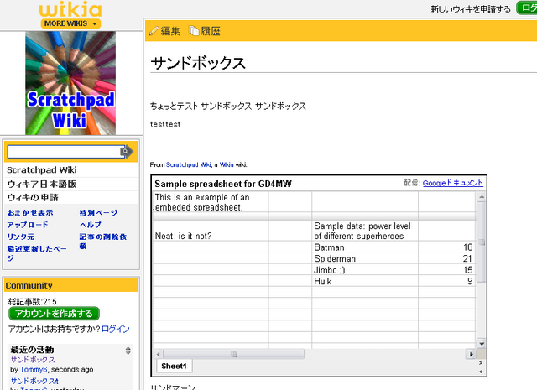
Task: Click the spreadsheet horizontal scrollbar thumb
Action: tap(233, 354)
